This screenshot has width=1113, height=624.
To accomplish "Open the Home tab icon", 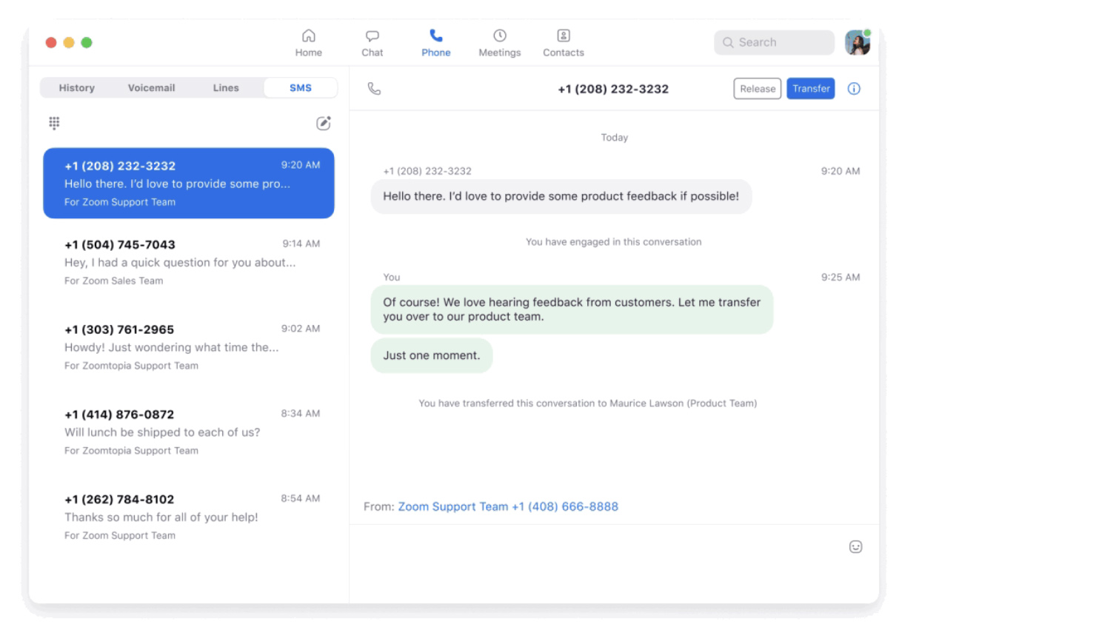I will pyautogui.click(x=308, y=36).
